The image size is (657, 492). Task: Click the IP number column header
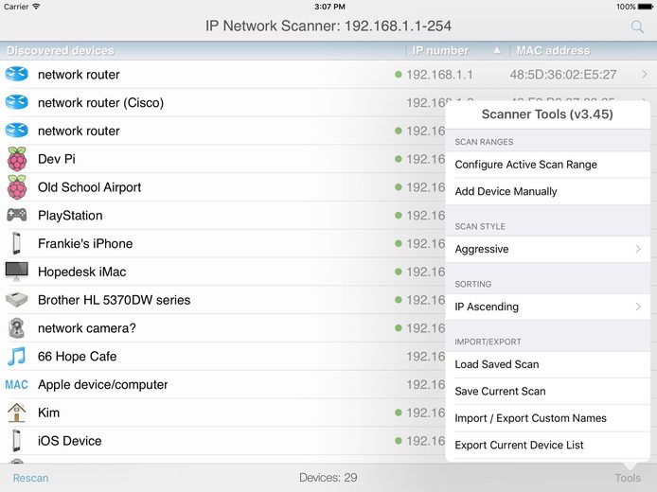440,50
